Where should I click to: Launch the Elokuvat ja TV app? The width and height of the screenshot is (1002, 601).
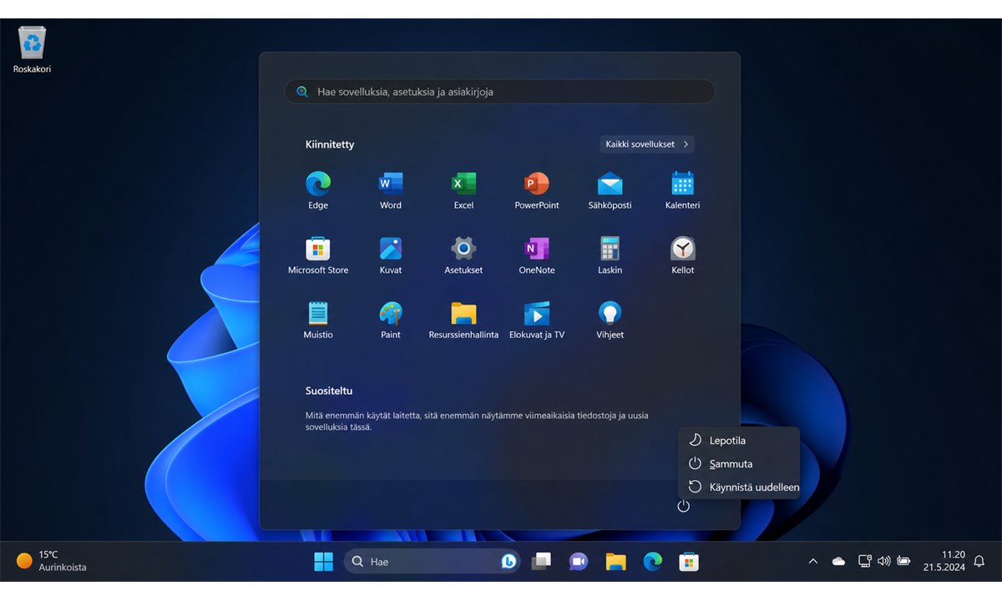click(537, 321)
